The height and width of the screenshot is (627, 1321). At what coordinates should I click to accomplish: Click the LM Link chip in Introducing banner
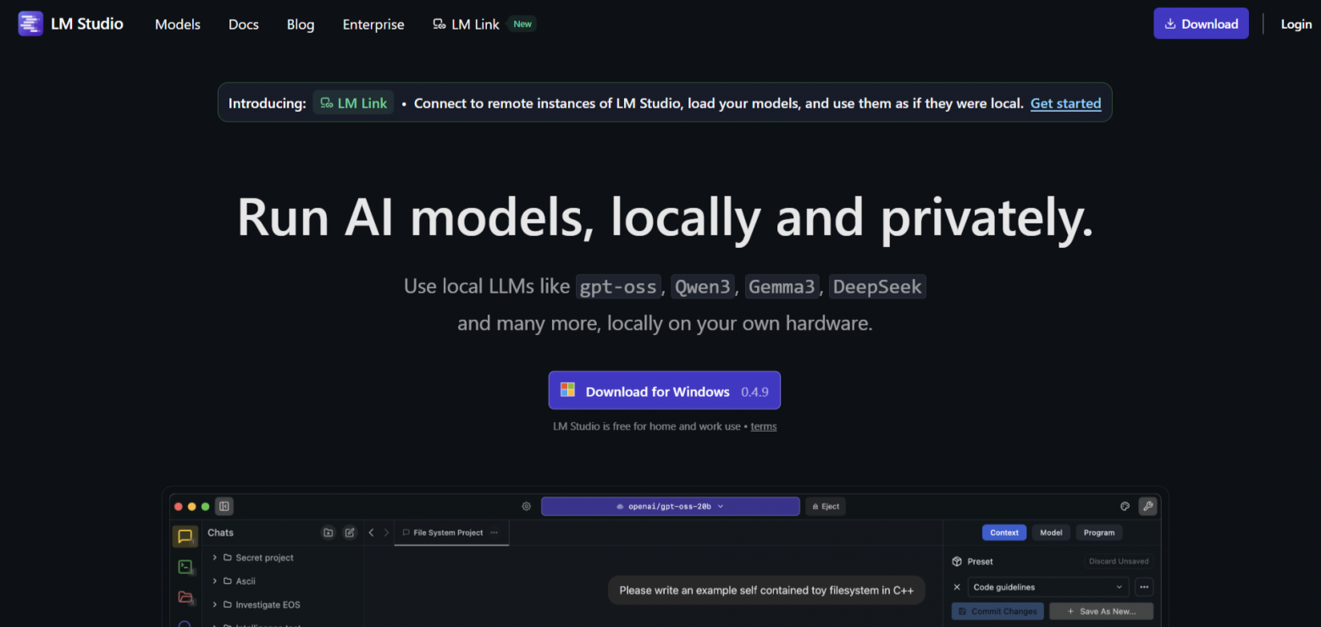click(x=353, y=103)
